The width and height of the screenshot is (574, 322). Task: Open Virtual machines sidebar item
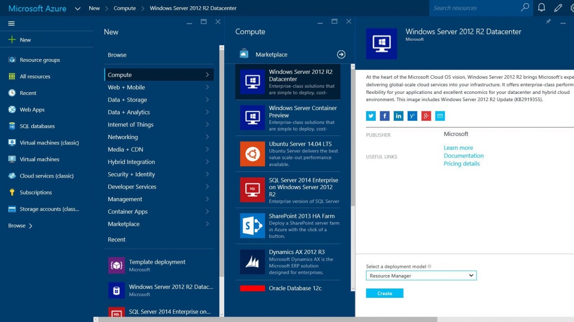(x=39, y=159)
